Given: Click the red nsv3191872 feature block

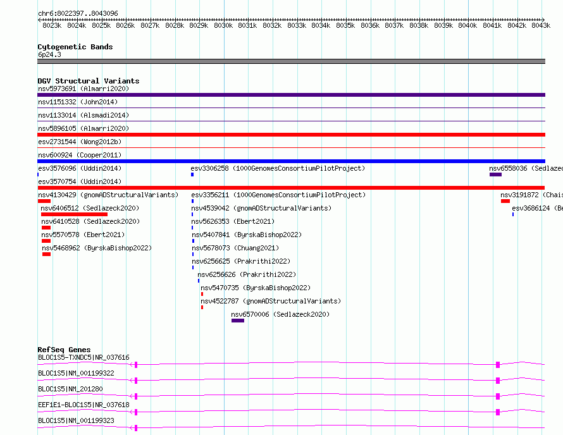Looking at the screenshot, I should click(505, 201).
